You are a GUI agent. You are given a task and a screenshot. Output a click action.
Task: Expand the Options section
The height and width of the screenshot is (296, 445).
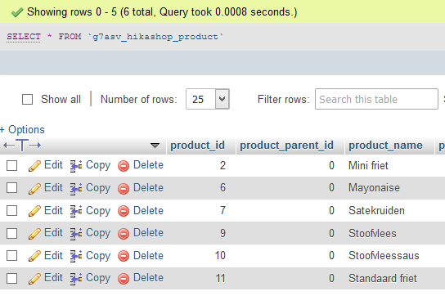click(22, 130)
